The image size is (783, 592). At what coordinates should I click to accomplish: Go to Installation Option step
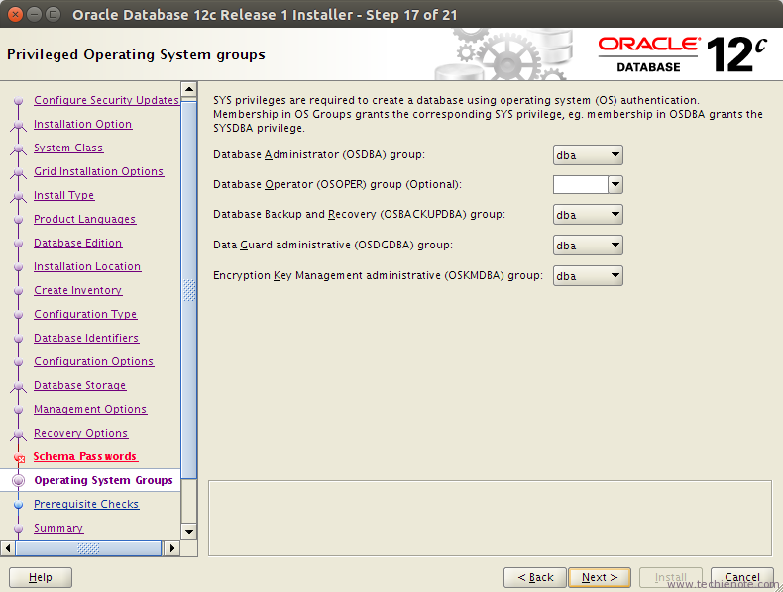(83, 124)
